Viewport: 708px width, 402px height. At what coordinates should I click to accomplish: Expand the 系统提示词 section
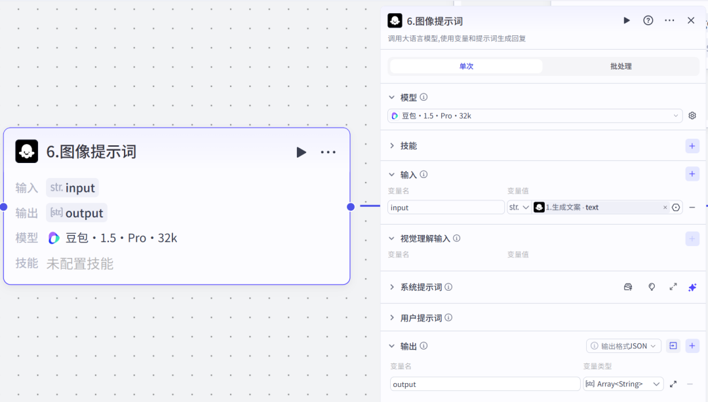click(392, 287)
